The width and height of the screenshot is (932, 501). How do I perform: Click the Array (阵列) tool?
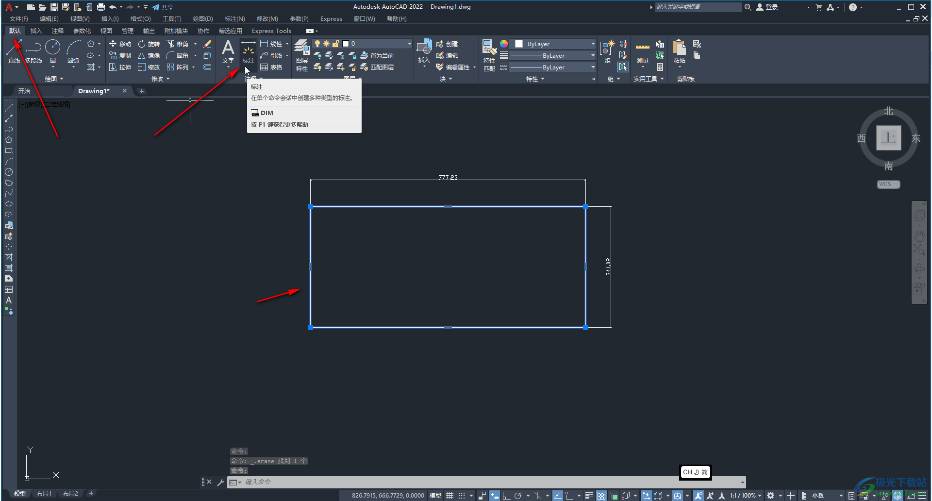(x=177, y=67)
